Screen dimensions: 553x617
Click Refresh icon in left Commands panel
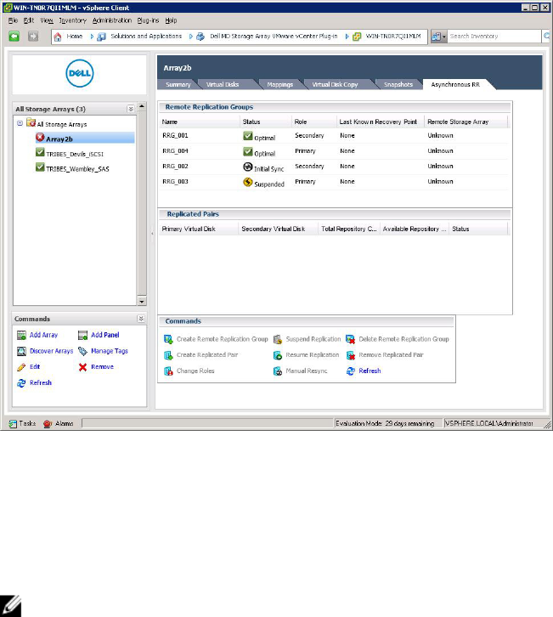[x=22, y=383]
